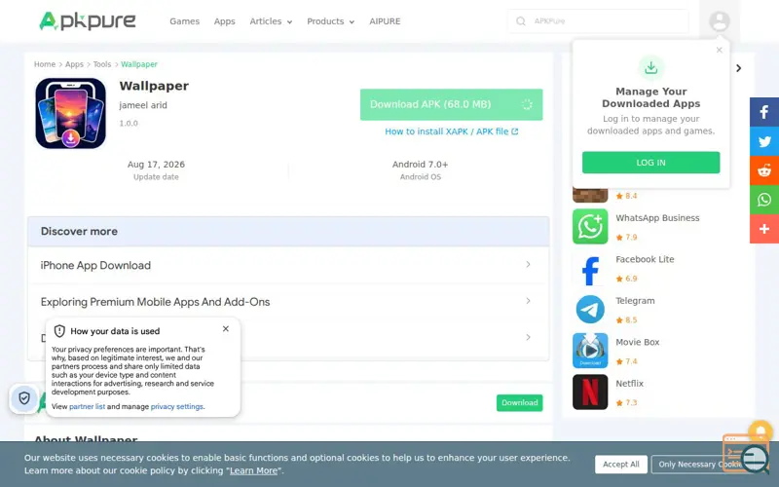Click the APKPure search input field

tap(598, 21)
